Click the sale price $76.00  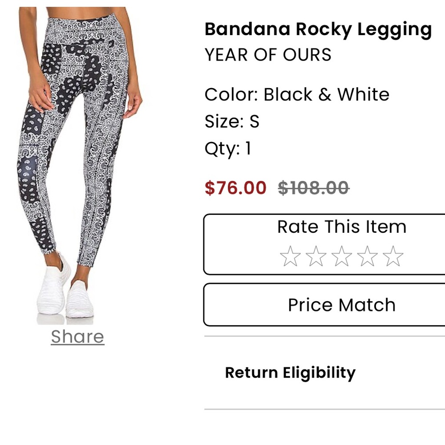[235, 188]
